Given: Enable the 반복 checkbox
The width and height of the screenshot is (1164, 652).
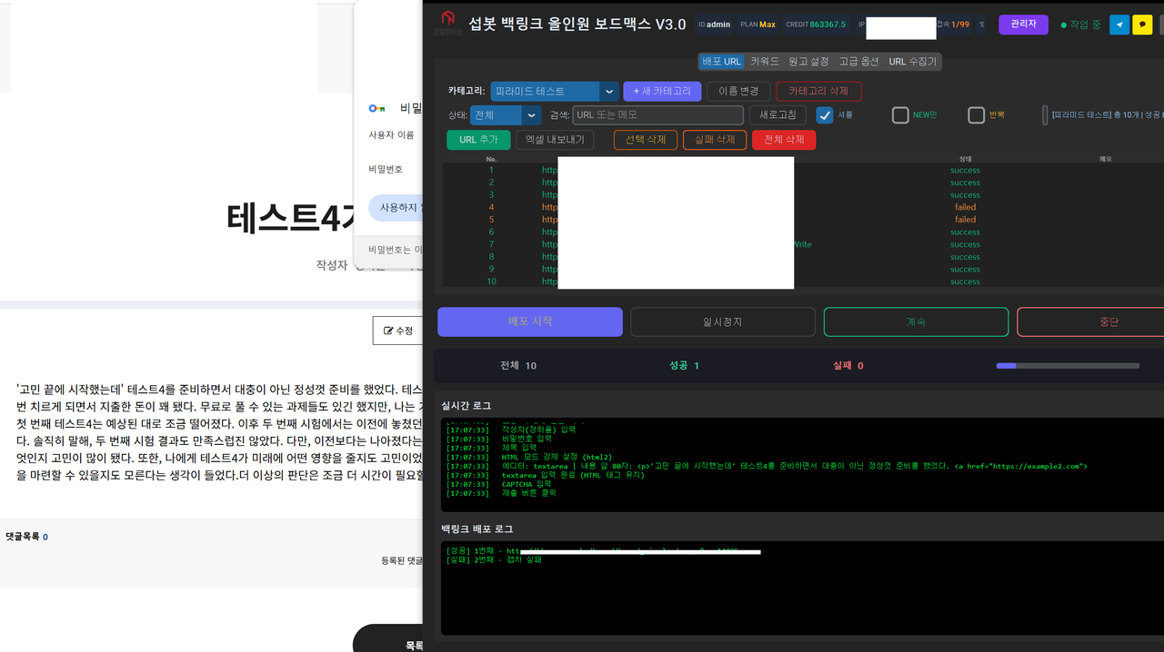Looking at the screenshot, I should (977, 115).
